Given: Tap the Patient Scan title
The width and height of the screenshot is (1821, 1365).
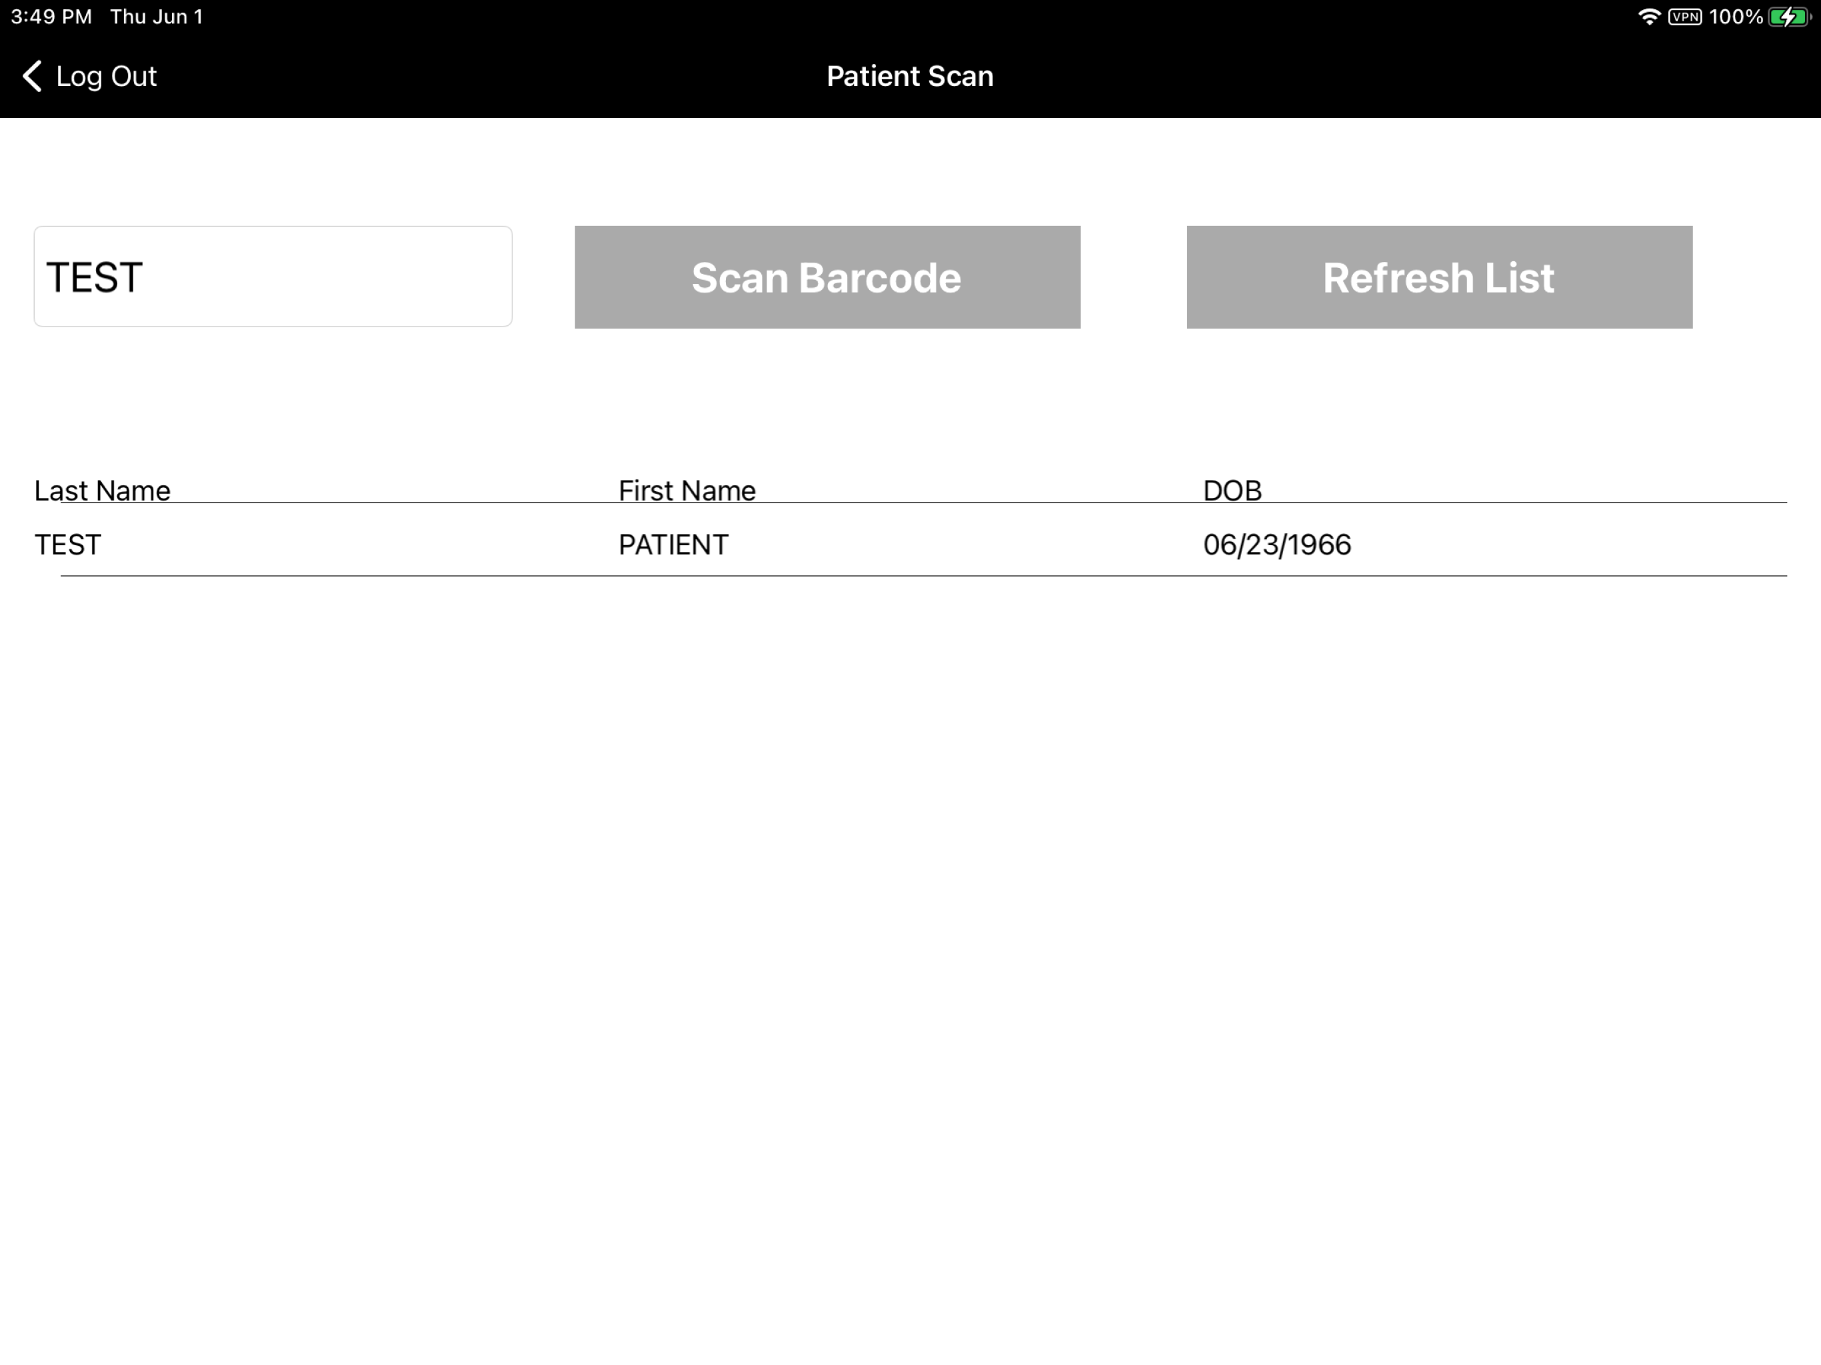Looking at the screenshot, I should pyautogui.click(x=910, y=77).
